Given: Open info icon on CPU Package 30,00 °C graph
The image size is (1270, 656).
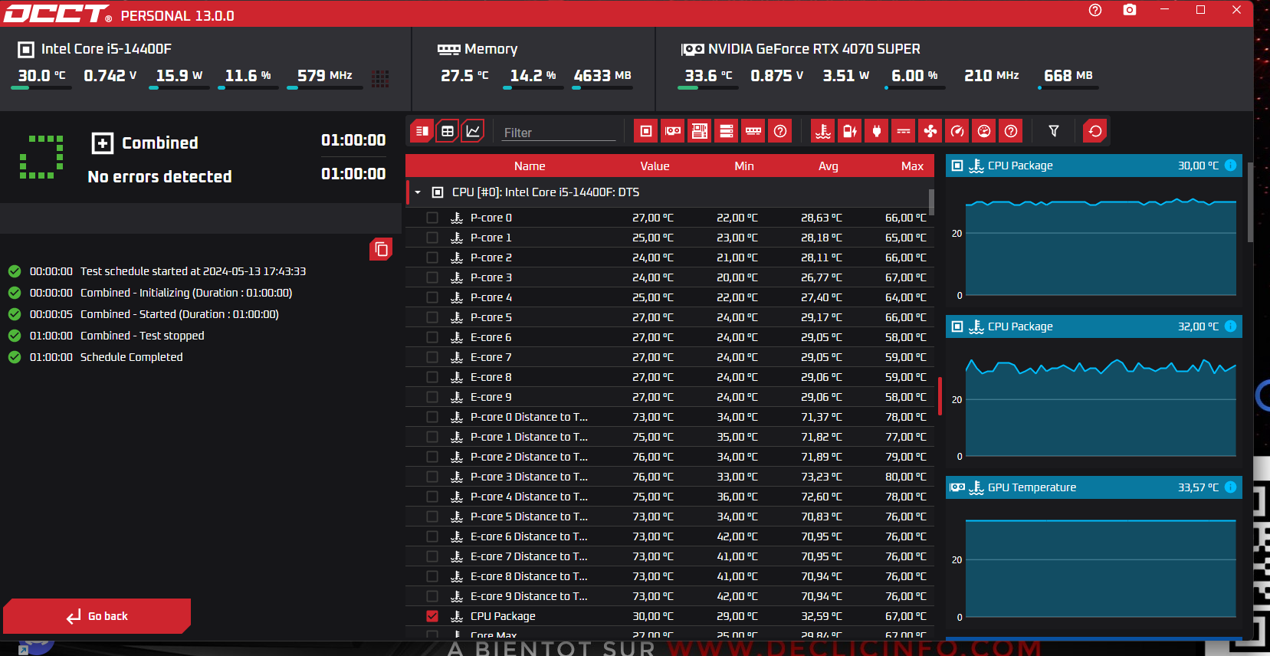Looking at the screenshot, I should (x=1230, y=166).
